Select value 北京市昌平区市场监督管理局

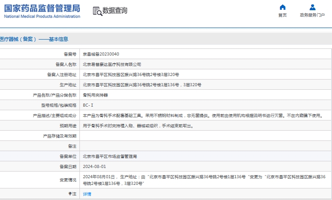pyautogui.click(x=110, y=156)
